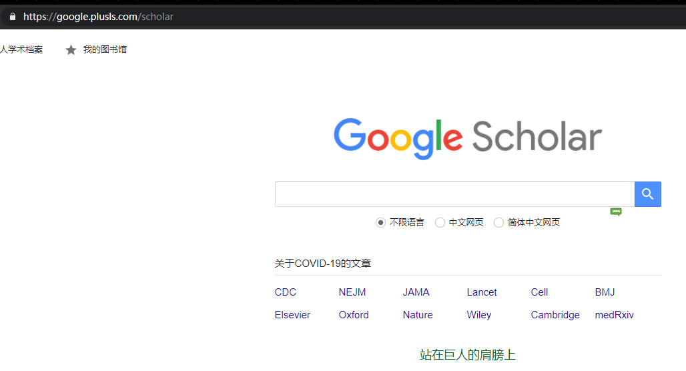Click the Google Scholar logo
The image size is (686, 371).
[x=467, y=138]
